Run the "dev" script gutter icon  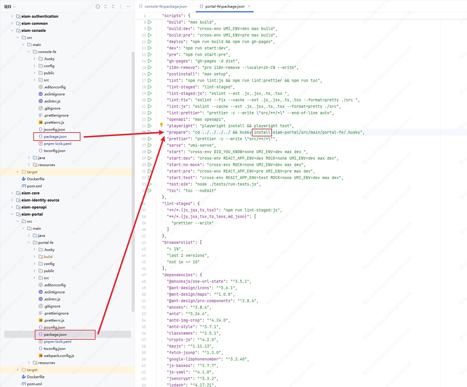(150, 48)
